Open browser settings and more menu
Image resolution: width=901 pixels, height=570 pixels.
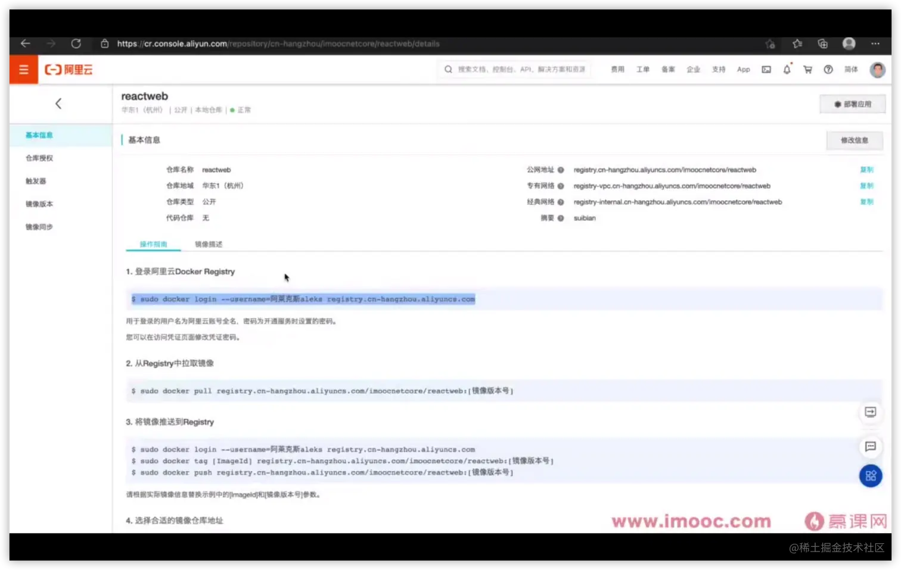click(875, 43)
